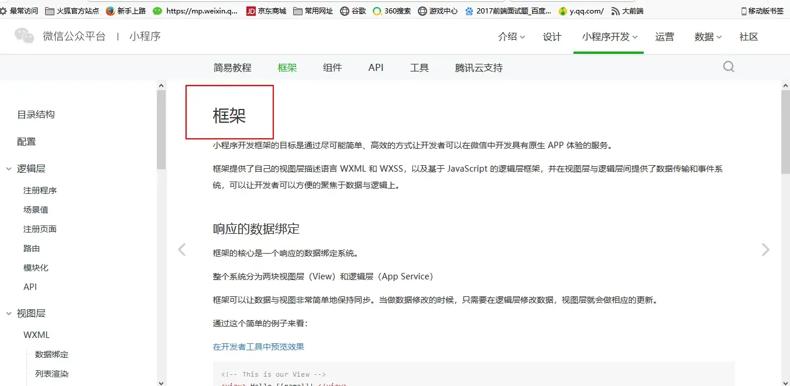The image size is (790, 386).
Task: Select 路由 in the sidebar navigation
Action: pyautogui.click(x=30, y=248)
